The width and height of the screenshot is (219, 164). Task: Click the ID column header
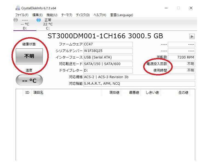click(x=27, y=93)
